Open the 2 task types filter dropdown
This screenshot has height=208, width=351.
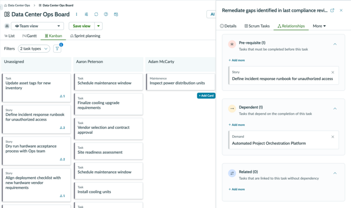coord(34,49)
